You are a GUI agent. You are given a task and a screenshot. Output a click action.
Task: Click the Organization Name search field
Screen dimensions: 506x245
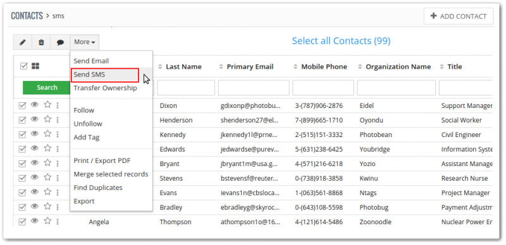pos(397,88)
